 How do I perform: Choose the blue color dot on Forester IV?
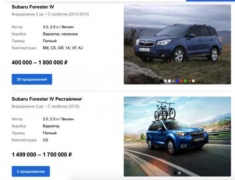pyautogui.click(x=177, y=81)
